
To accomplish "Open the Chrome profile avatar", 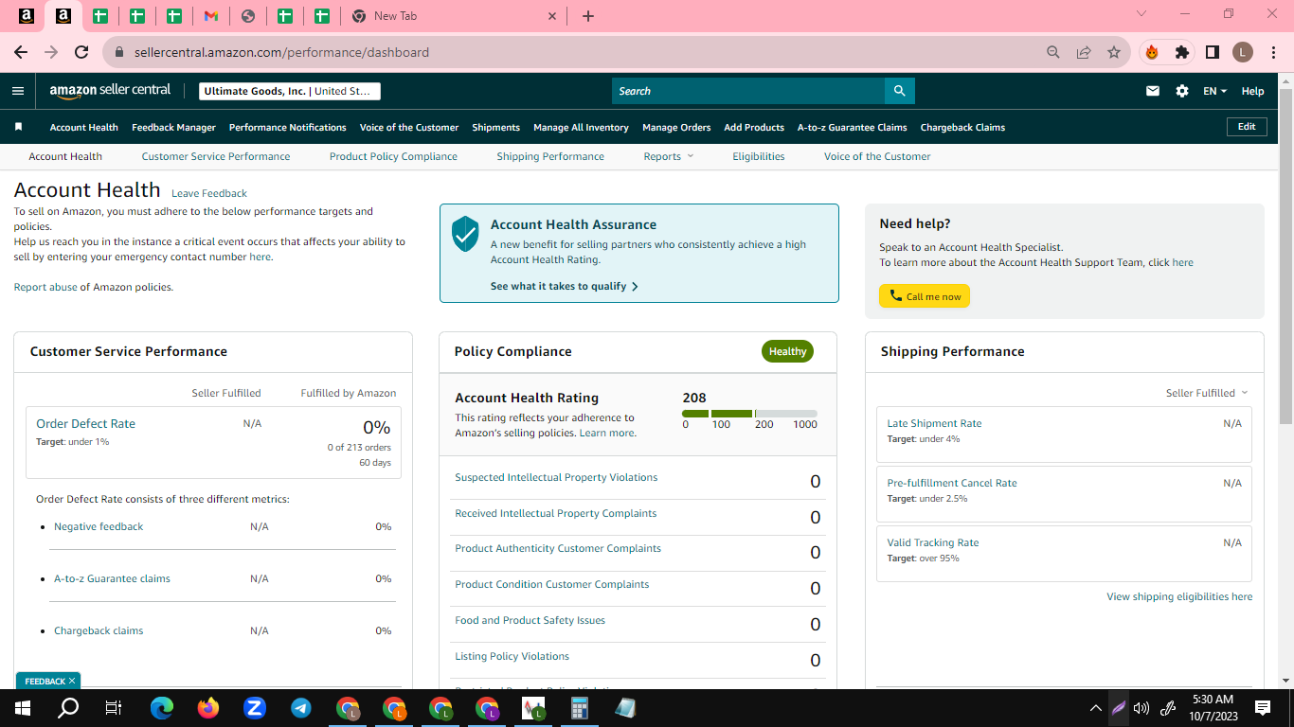I will coord(1243,52).
